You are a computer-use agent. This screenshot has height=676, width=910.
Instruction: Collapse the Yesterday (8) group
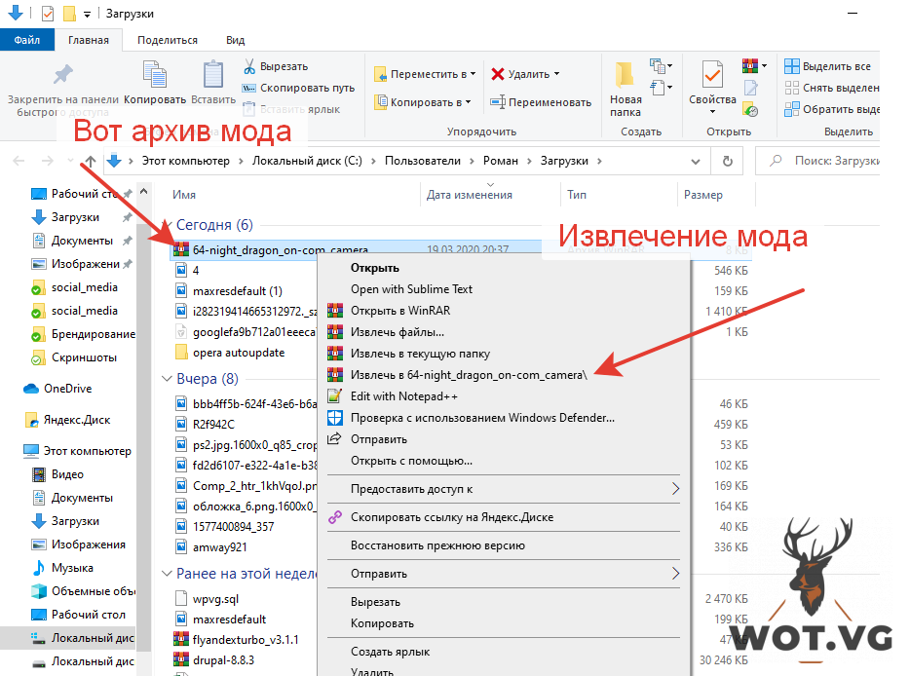pos(168,379)
